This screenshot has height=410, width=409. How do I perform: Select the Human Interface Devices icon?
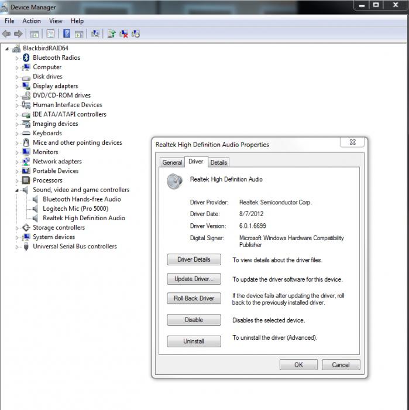[x=26, y=105]
